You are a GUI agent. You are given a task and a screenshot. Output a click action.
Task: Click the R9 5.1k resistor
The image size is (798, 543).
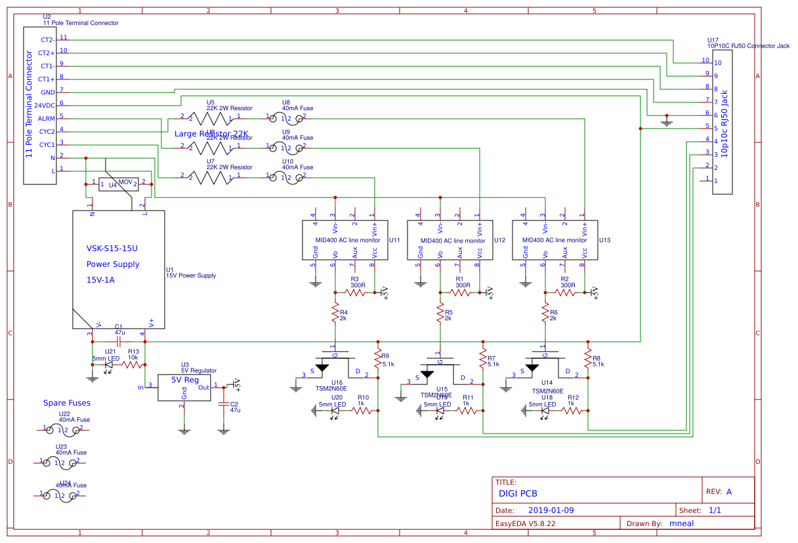[377, 359]
